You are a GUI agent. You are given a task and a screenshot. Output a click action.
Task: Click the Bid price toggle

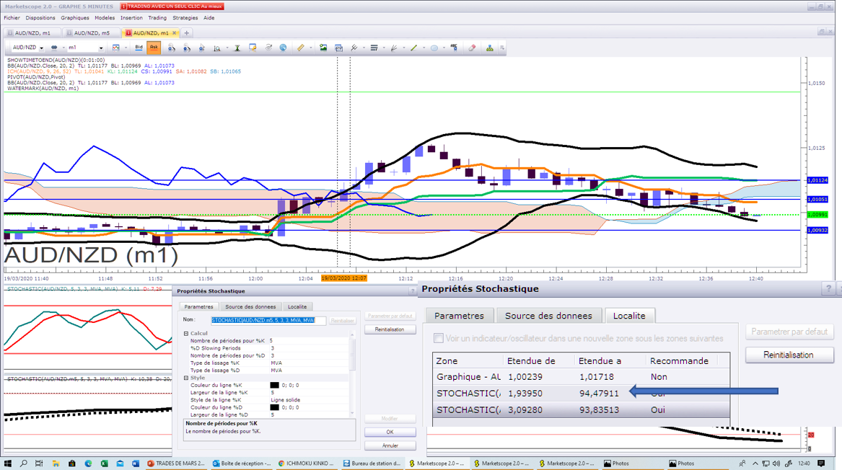click(x=139, y=48)
